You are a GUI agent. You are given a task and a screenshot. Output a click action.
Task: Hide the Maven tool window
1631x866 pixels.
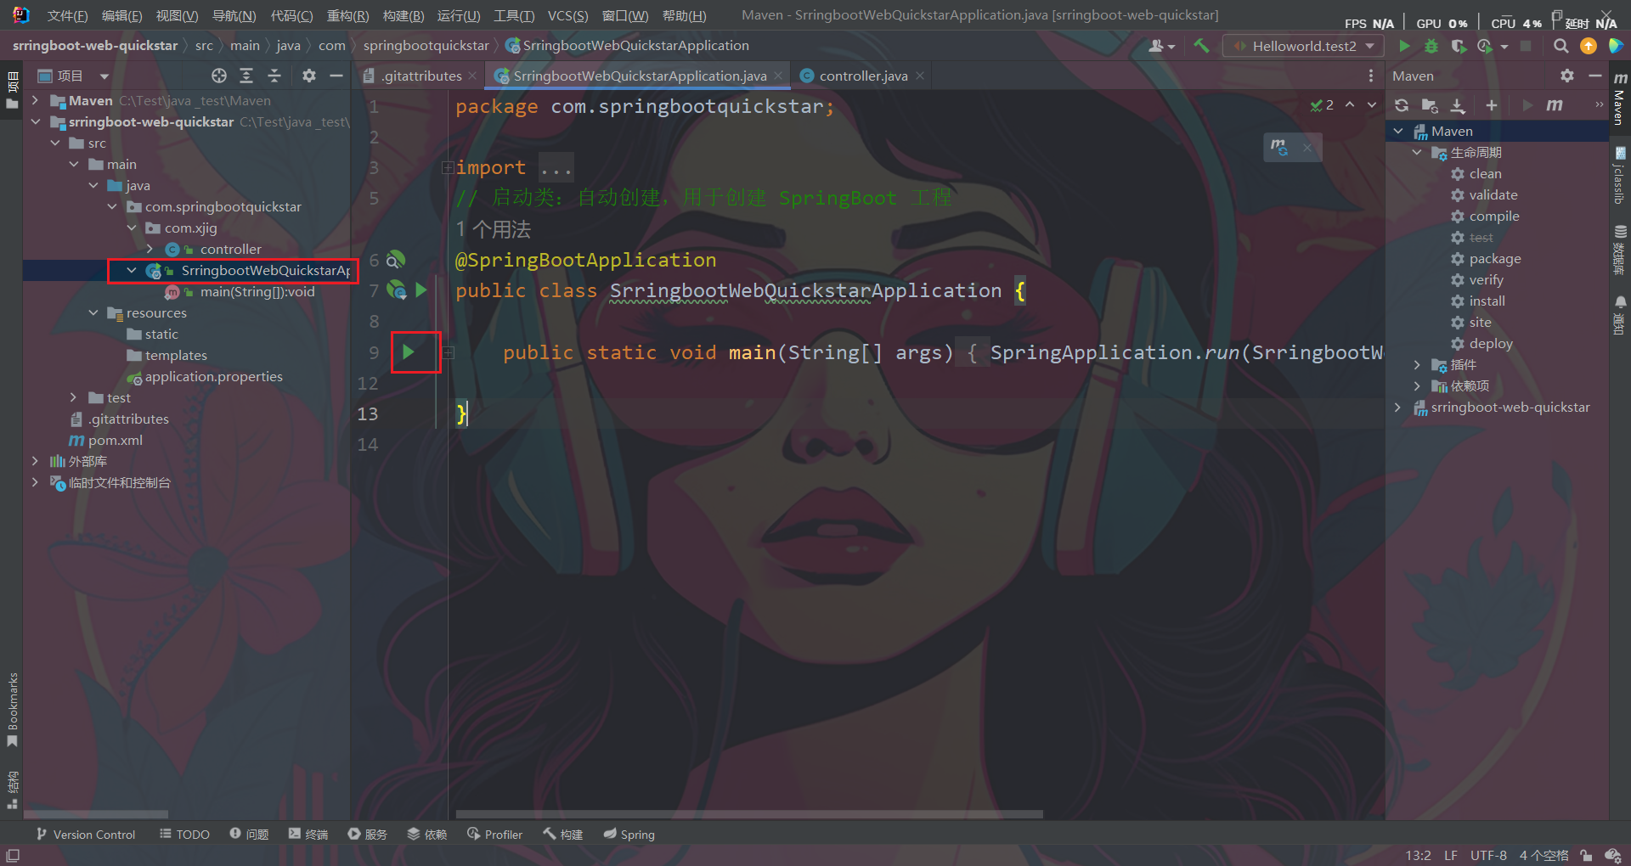coord(1595,76)
